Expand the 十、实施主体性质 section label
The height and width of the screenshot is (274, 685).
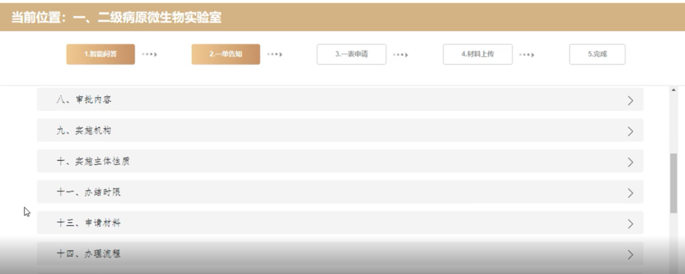click(93, 162)
